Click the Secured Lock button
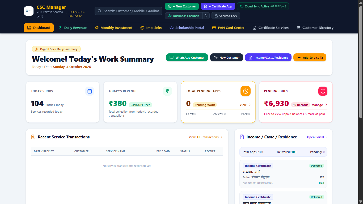Screen dimensions: 363x204 [x=226, y=16]
